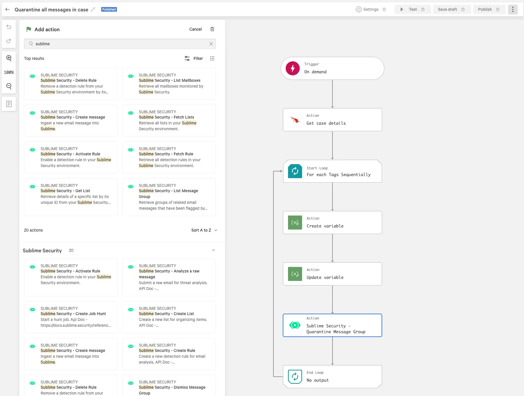Click Save draft button
Viewport: 524px width, 396px height.
(452, 9)
